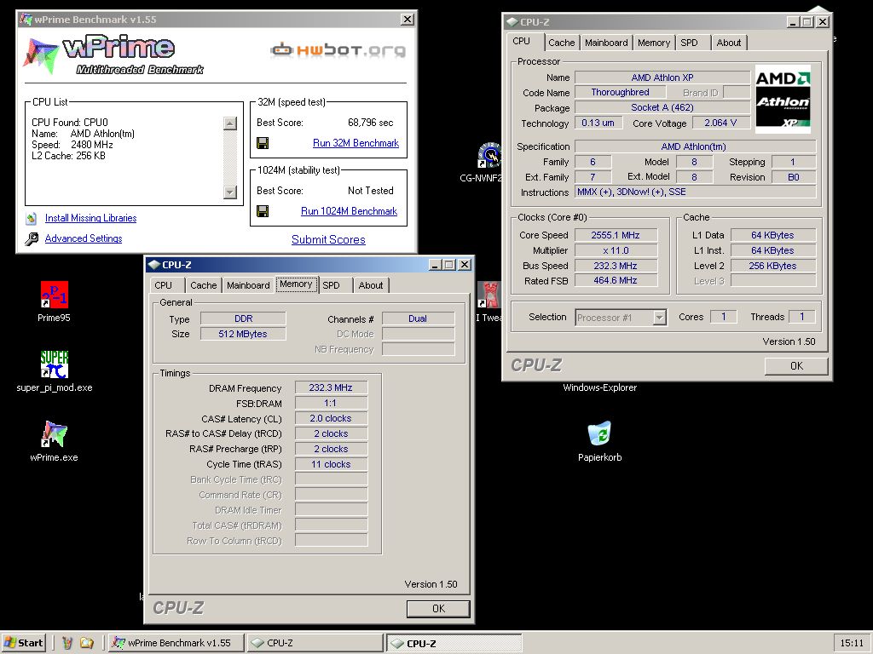
Task: Click Run 1024M Benchmark link
Action: (349, 211)
